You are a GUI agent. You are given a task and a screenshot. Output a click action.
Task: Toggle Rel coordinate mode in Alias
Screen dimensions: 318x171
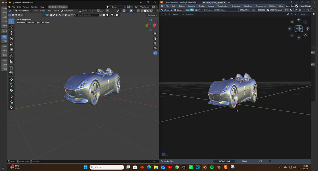point(192,10)
